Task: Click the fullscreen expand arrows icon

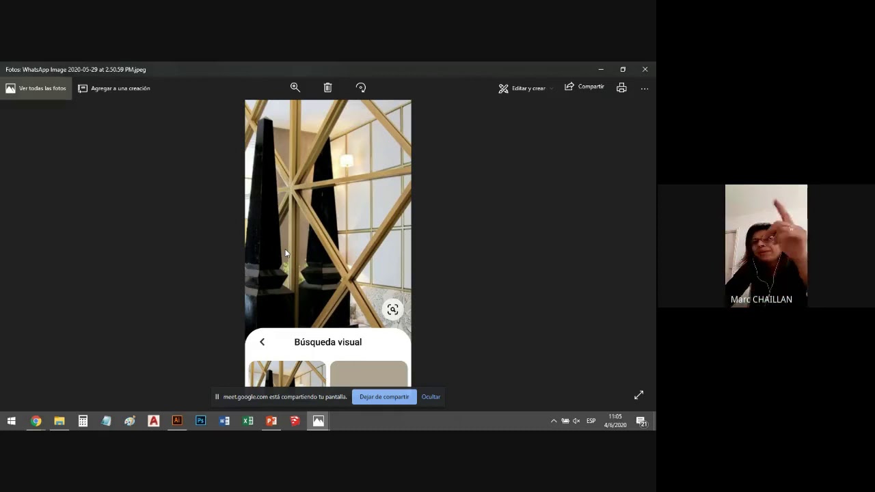Action: (x=638, y=395)
